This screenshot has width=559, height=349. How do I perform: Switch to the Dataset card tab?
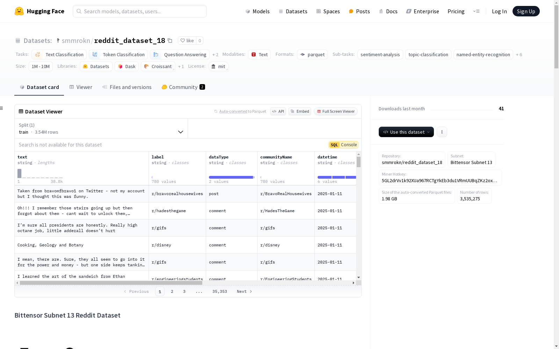coord(39,87)
